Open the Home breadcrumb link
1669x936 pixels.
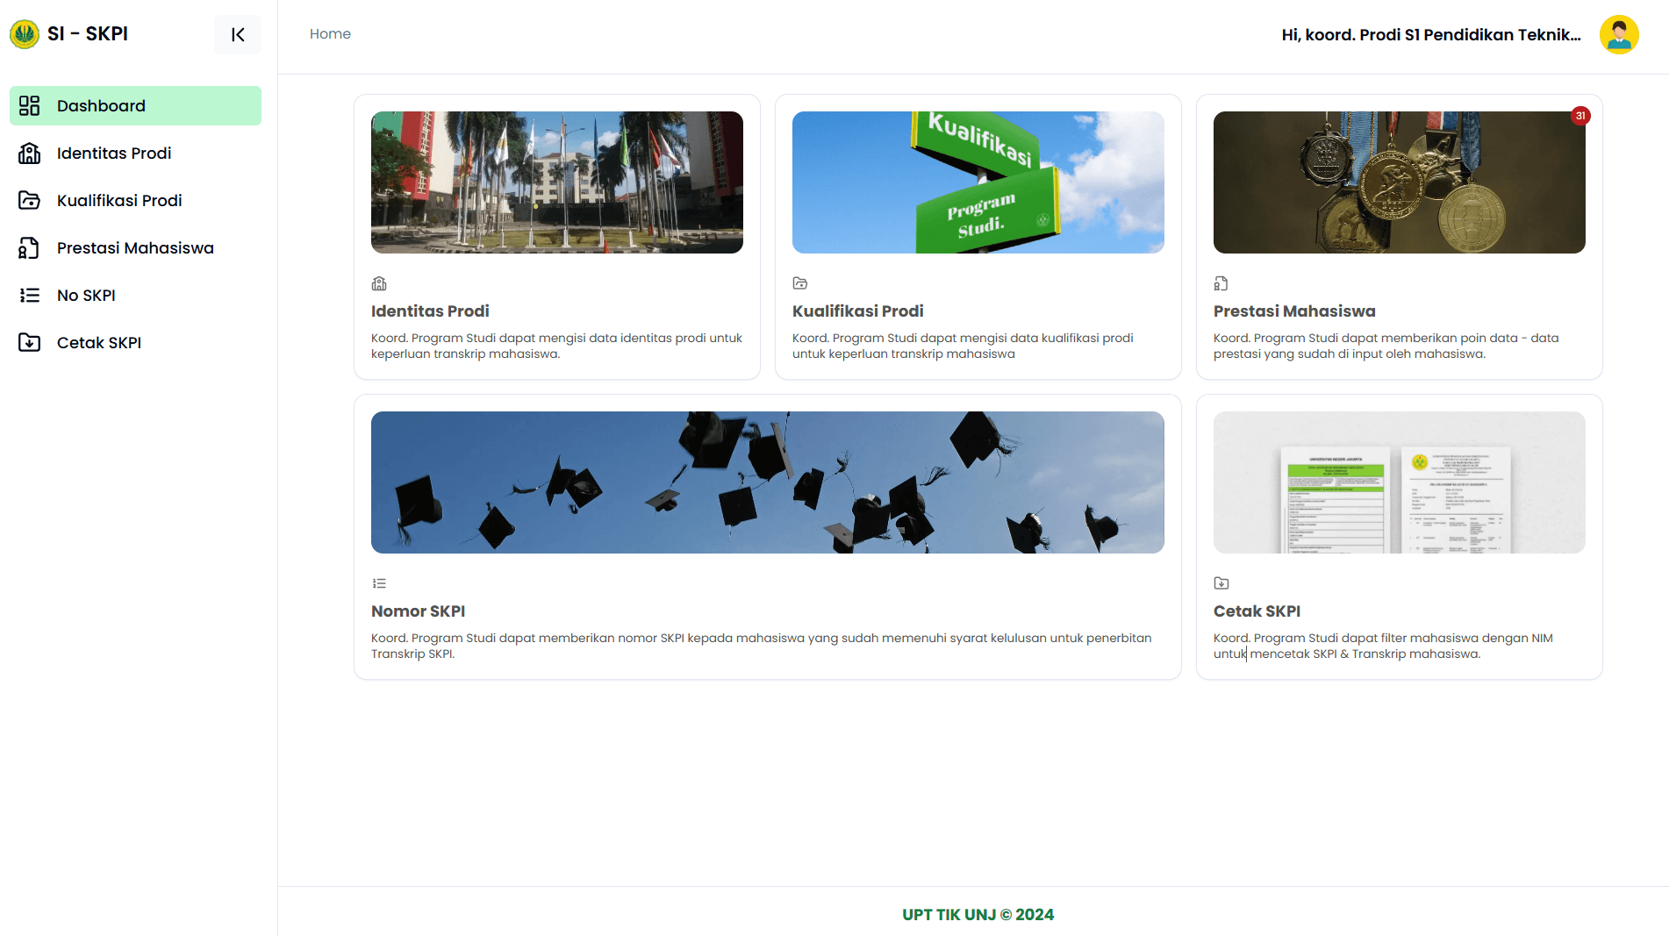(x=330, y=33)
